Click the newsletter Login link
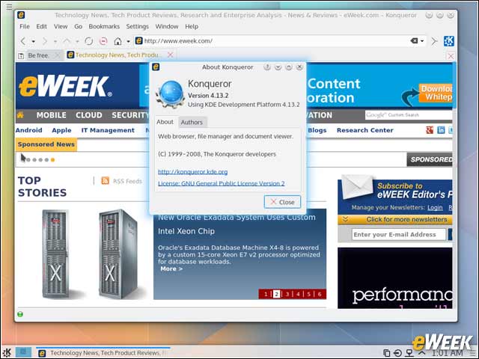Screen dimensions: 479x359 435,208
